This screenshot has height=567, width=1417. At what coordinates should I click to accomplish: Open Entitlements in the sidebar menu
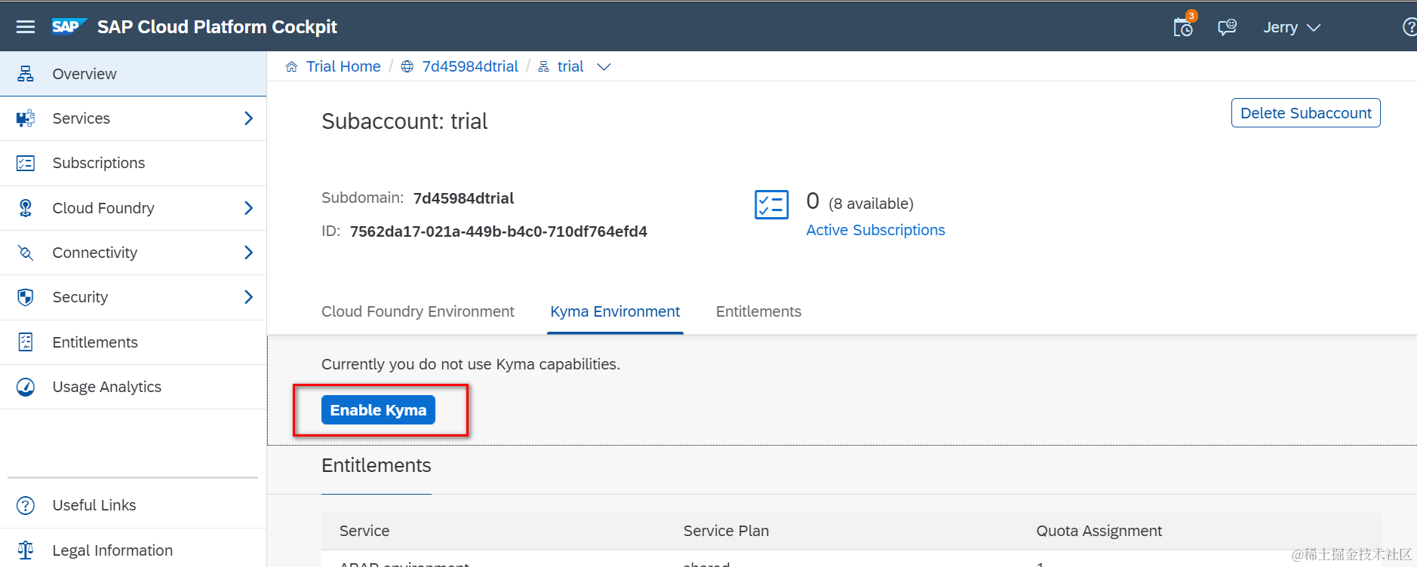tap(133, 342)
